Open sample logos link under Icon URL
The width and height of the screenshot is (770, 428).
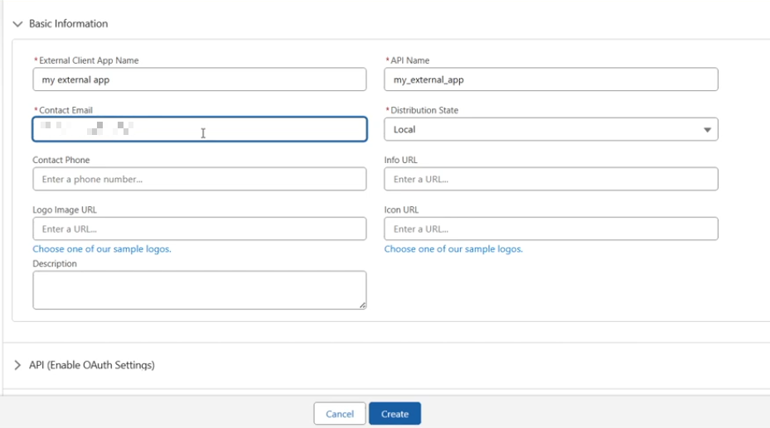[453, 248]
